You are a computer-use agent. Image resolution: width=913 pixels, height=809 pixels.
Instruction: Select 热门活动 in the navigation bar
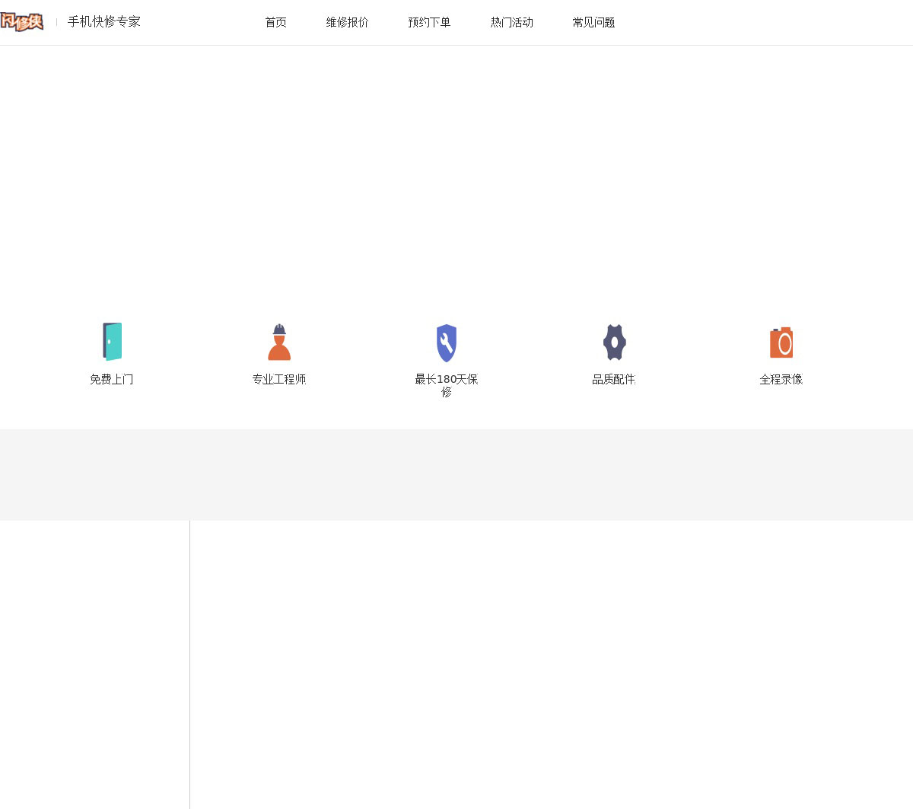coord(511,23)
